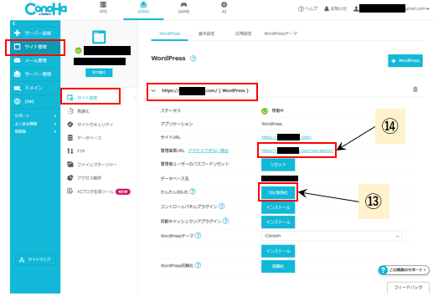Open the AI service icon in header
This screenshot has height=301, width=433.
(x=224, y=5)
